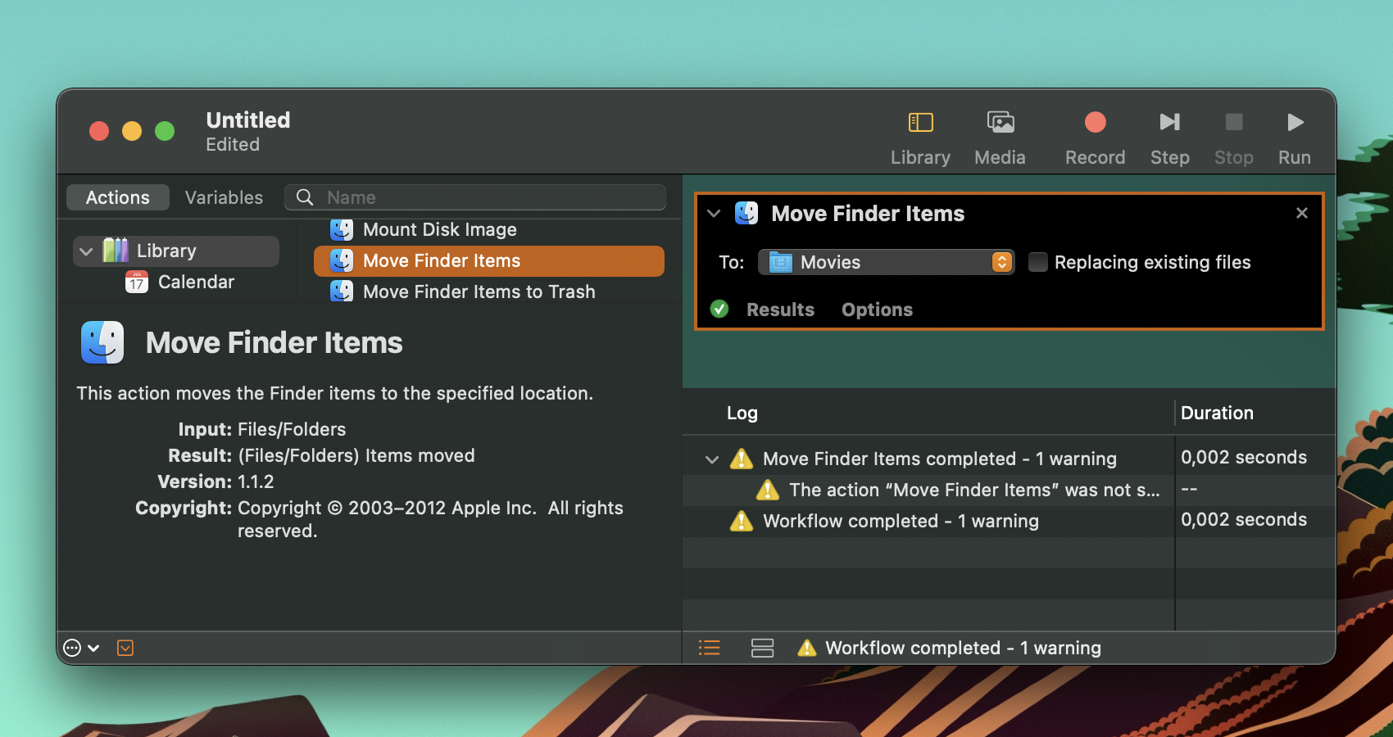Collapse the Library tree item

click(x=86, y=251)
